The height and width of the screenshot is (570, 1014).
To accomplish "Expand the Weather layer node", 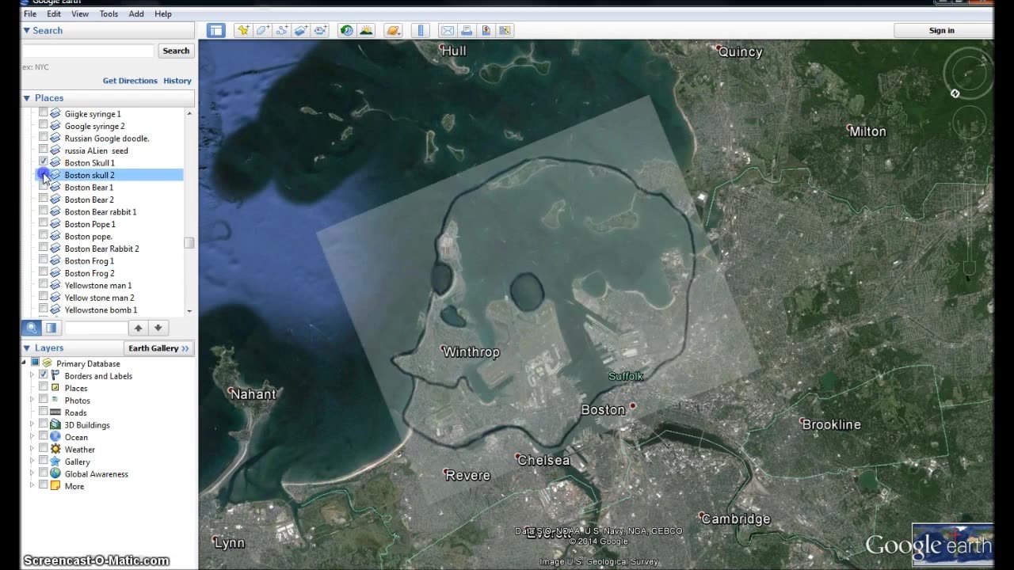I will (32, 450).
